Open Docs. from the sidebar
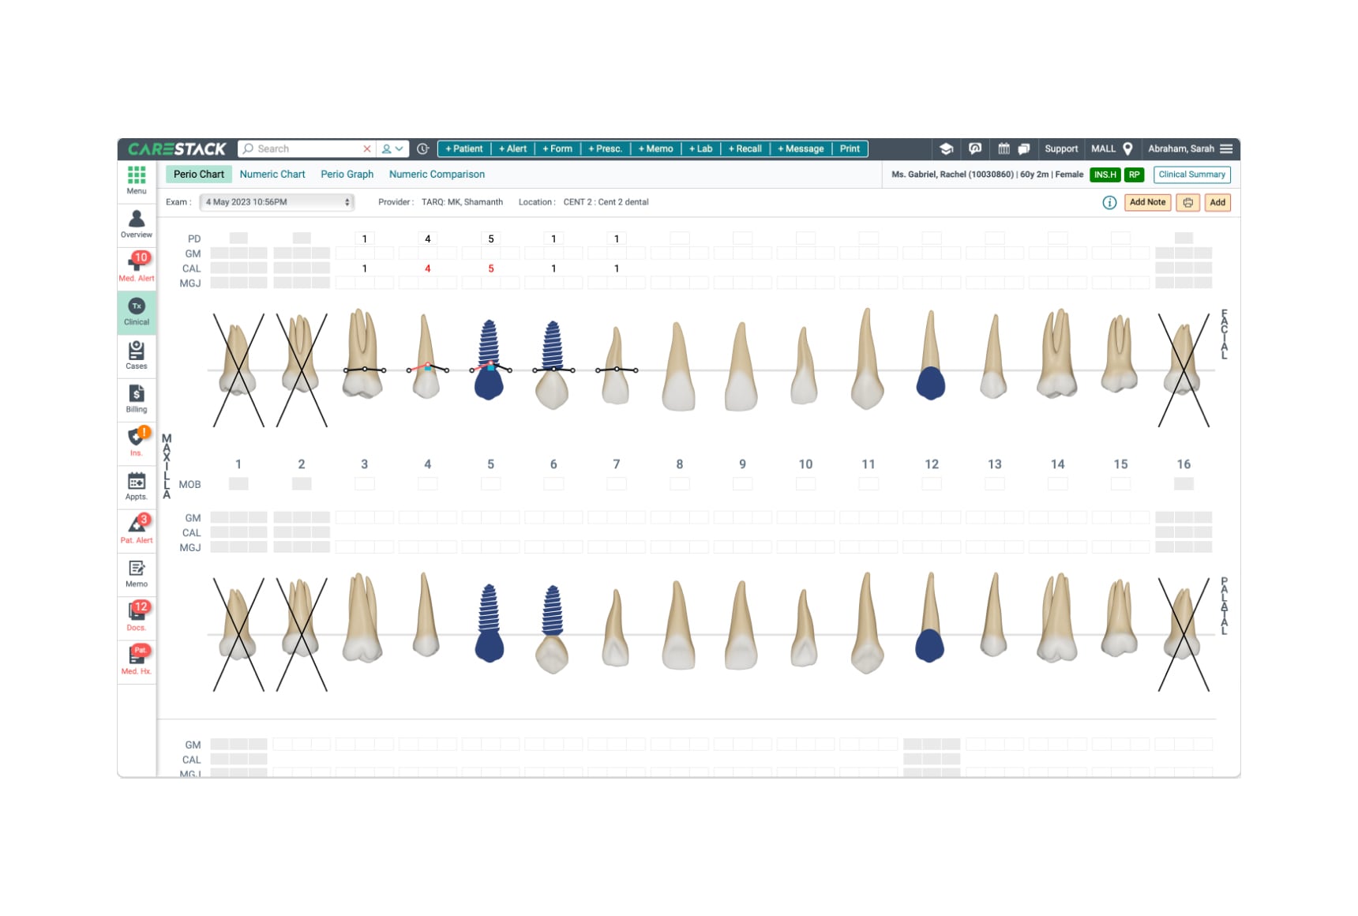 [137, 617]
